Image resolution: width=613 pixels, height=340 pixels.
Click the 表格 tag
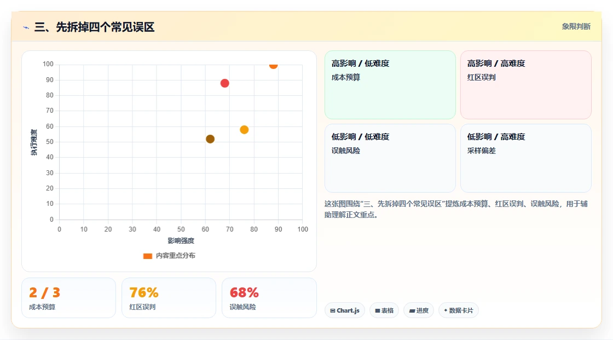coord(384,310)
